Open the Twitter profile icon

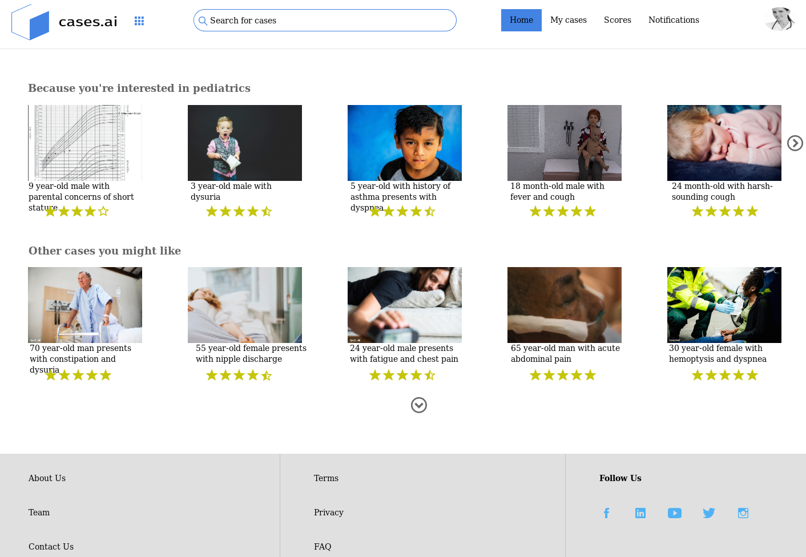709,513
